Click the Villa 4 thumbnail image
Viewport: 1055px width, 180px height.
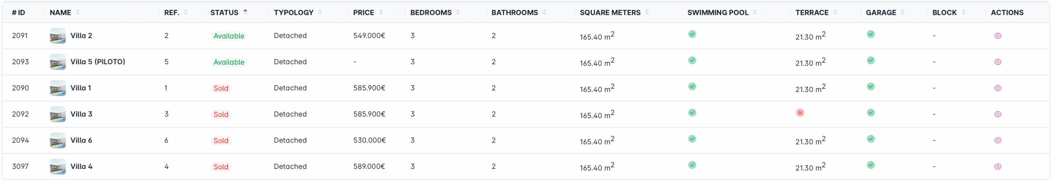tap(58, 166)
